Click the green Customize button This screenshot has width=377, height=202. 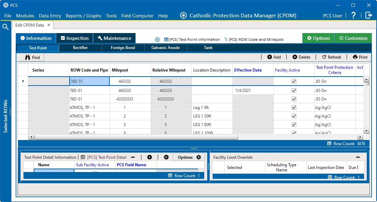[353, 38]
